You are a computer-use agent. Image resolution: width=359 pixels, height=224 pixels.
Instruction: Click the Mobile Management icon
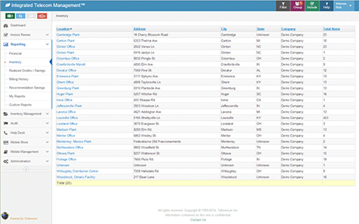point(6,152)
